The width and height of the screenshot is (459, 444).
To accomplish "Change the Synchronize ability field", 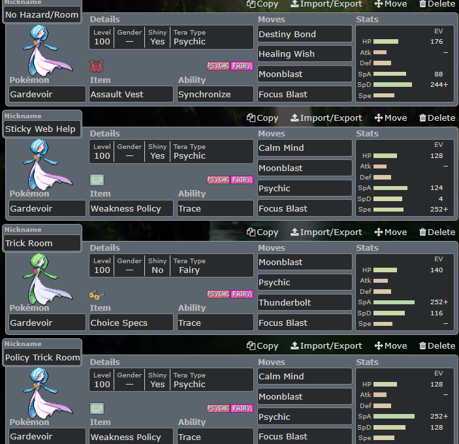I will (x=215, y=94).
